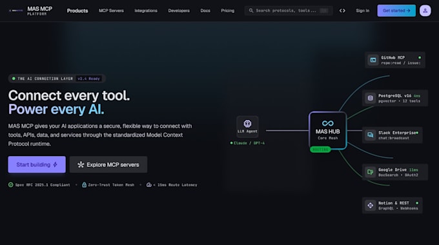Click the Google Drive card icon
The height and width of the screenshot is (245, 439).
(370, 171)
